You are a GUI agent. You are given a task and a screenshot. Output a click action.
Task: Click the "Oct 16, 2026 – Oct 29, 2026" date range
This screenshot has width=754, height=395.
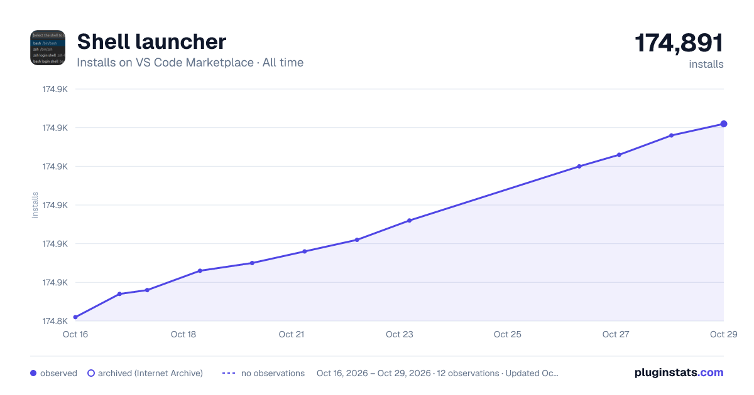click(374, 373)
